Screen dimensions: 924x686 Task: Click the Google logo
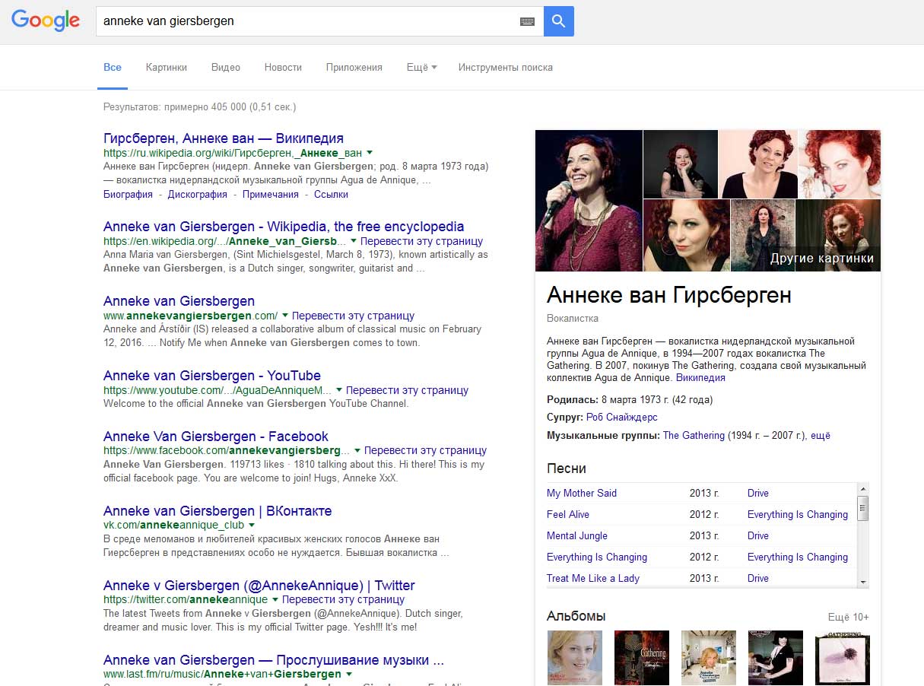(x=46, y=21)
